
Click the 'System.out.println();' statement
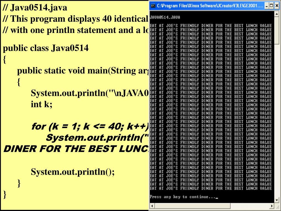click(72, 172)
